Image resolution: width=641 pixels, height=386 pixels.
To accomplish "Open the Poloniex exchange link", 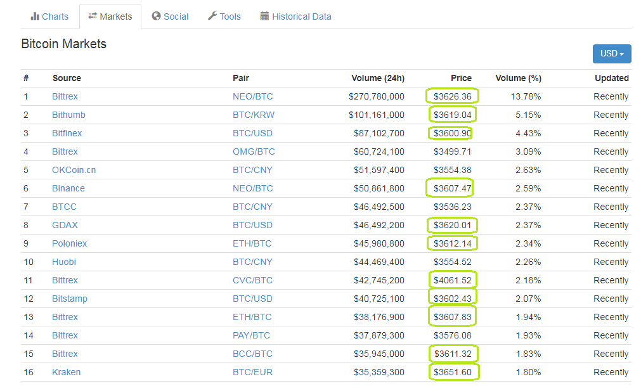I will tap(69, 243).
